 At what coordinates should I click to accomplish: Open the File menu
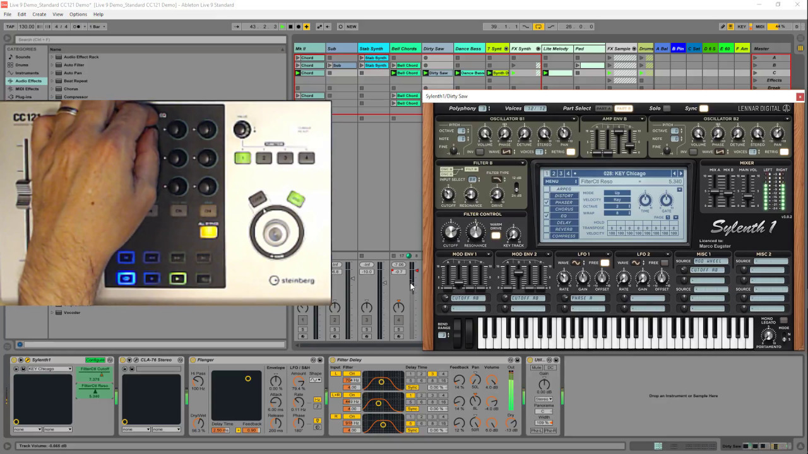7,14
